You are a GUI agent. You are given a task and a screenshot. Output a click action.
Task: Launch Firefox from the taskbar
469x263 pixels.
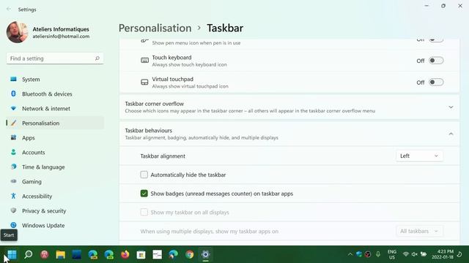pos(125,254)
